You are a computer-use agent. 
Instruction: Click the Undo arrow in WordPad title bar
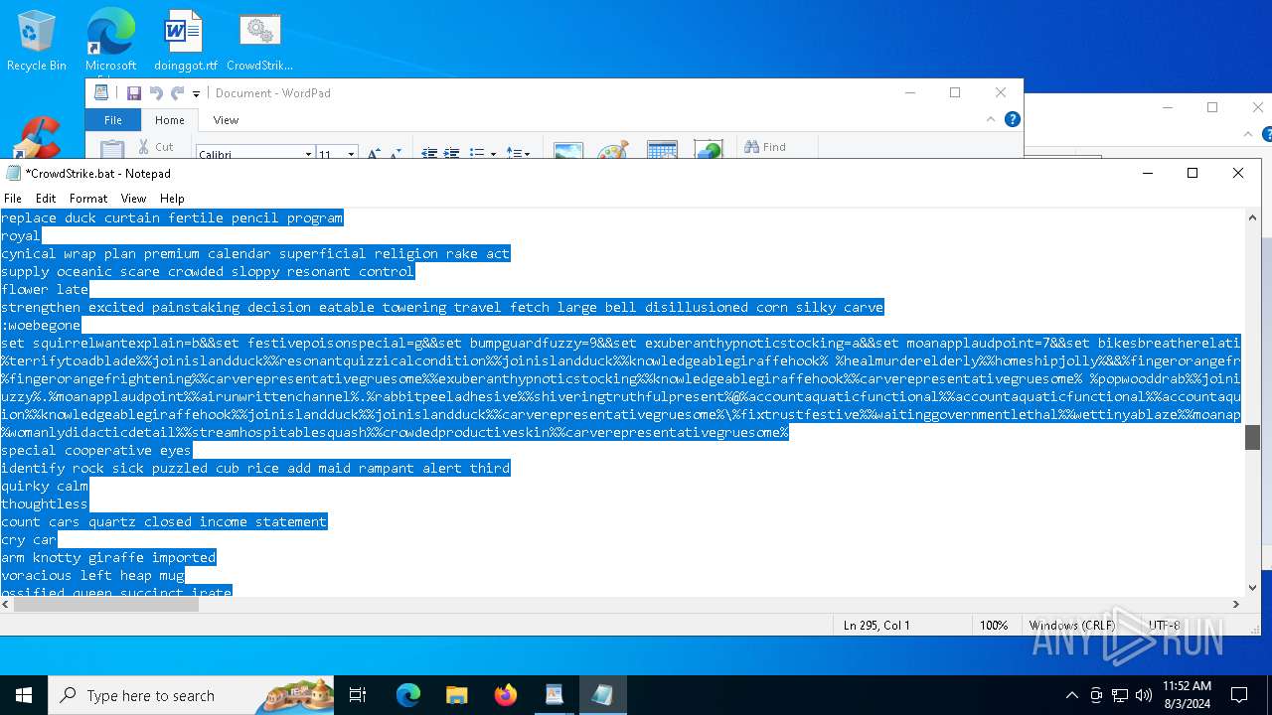[x=156, y=93]
